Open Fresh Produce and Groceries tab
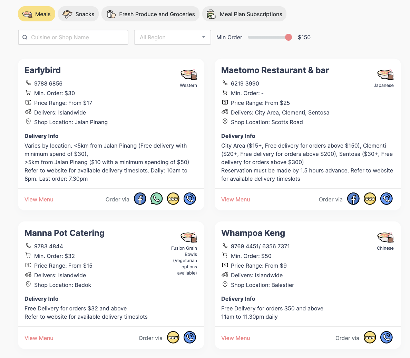Viewport: 410px width, 358px height. (150, 14)
